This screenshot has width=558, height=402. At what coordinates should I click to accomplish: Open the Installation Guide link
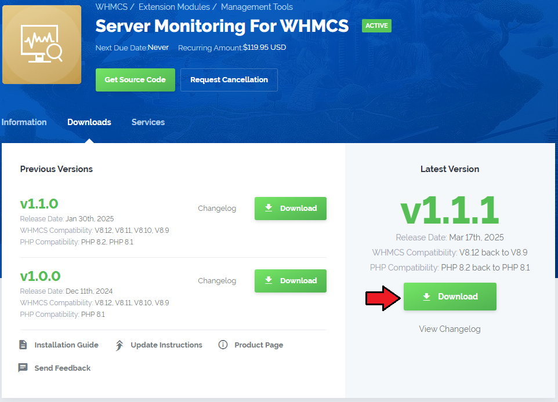(x=66, y=345)
